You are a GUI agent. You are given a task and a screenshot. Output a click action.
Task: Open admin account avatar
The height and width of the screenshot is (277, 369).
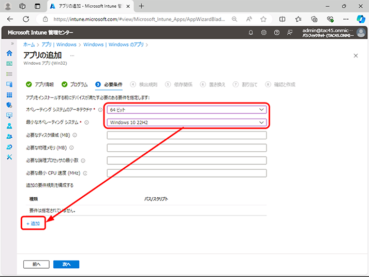click(361, 33)
